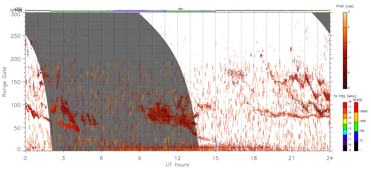Click x-axis tick label 12
The height and width of the screenshot is (171, 371).
click(177, 158)
